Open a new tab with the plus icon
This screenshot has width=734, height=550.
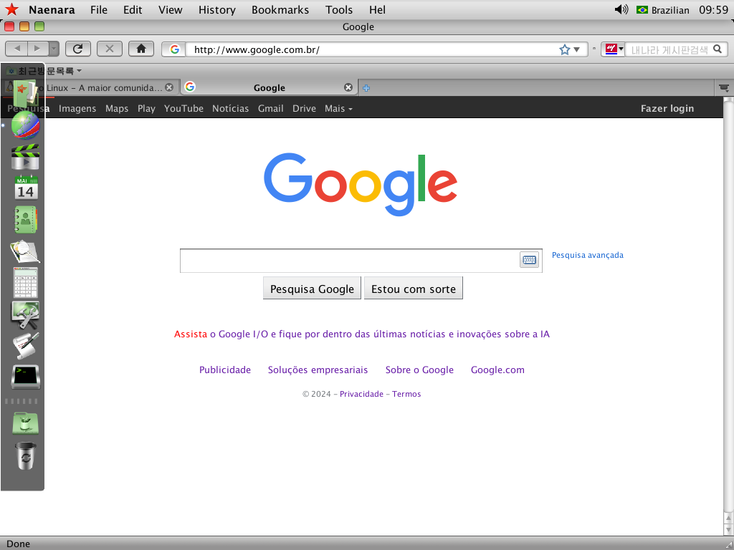click(x=366, y=88)
